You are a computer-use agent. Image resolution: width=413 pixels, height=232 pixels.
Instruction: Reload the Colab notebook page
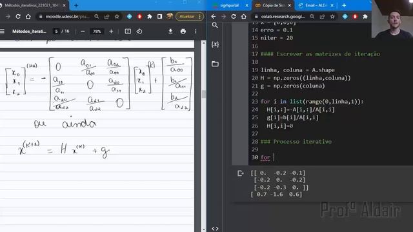tap(234, 17)
